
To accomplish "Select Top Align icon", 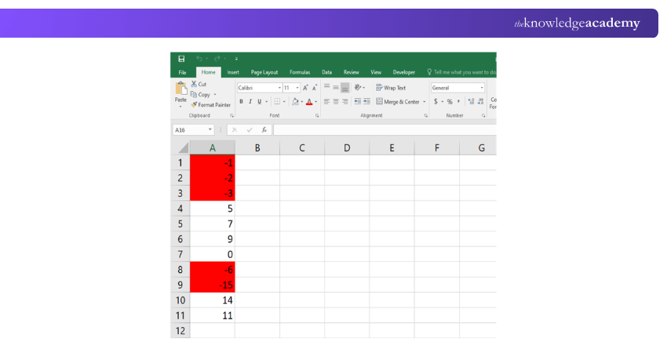I will (x=326, y=87).
